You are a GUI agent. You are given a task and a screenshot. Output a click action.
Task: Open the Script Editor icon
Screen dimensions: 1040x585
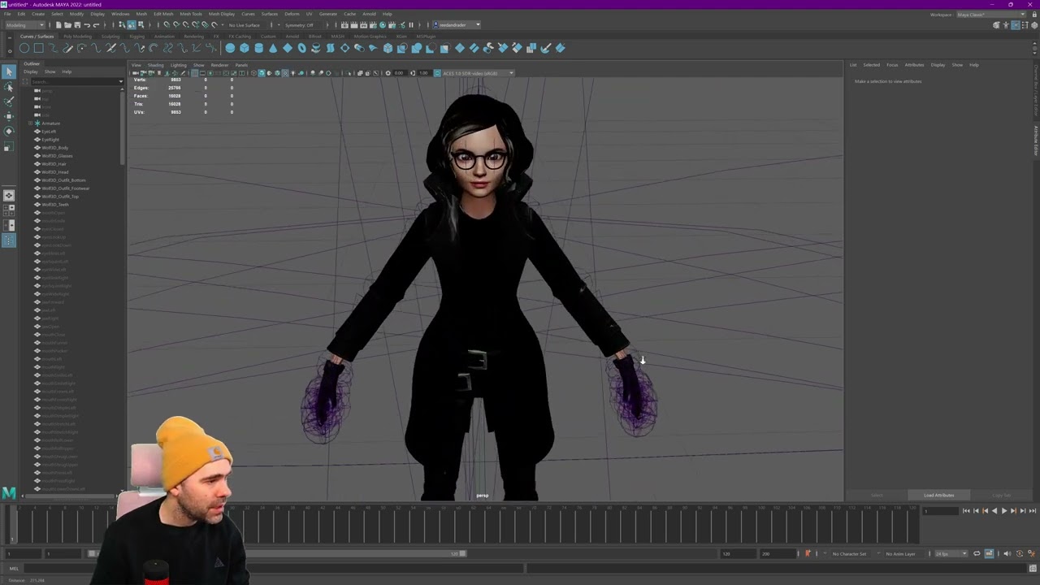[1033, 569]
